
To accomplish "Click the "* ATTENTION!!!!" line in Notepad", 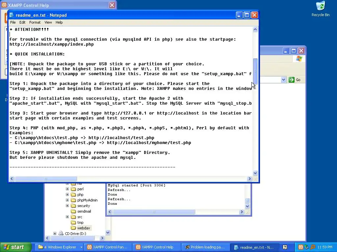I will pos(29,29).
